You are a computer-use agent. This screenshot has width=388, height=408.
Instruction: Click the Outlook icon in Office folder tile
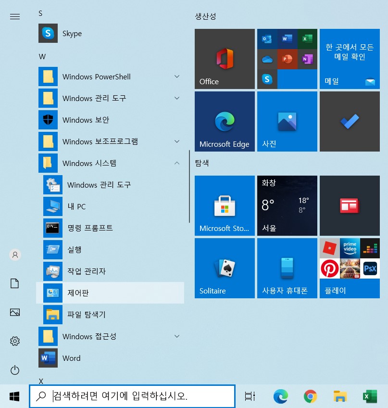tap(267, 39)
